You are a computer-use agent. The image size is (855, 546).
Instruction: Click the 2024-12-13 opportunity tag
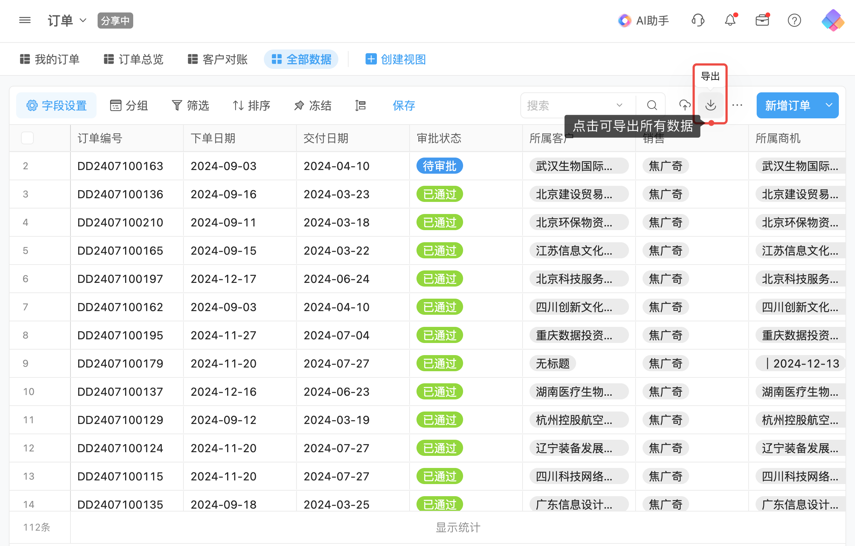tap(801, 364)
